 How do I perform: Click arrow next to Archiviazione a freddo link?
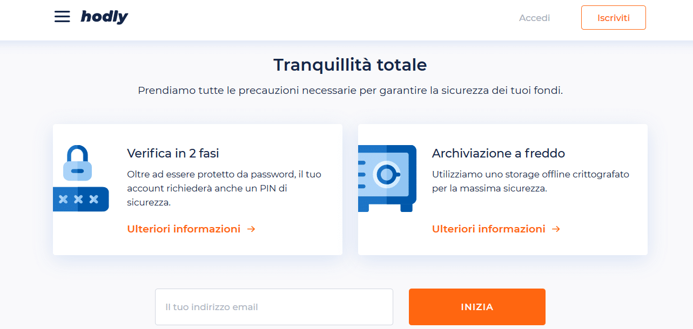click(556, 229)
